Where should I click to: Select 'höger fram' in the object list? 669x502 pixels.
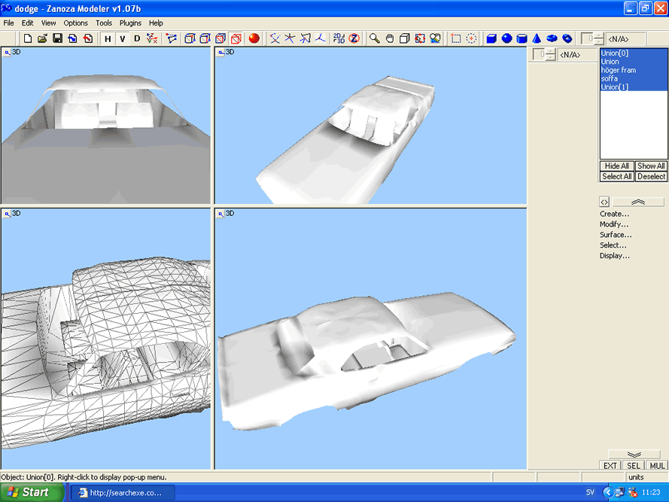618,70
